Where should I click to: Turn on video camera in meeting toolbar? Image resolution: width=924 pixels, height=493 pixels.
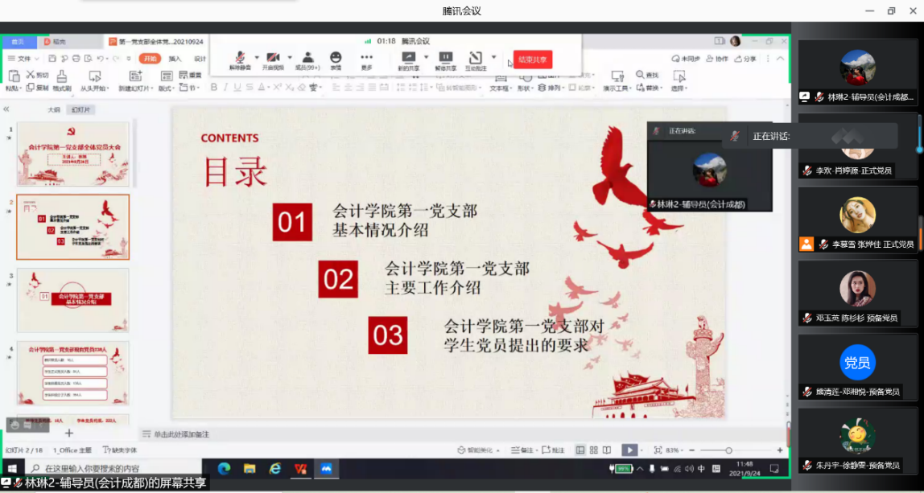pyautogui.click(x=273, y=60)
